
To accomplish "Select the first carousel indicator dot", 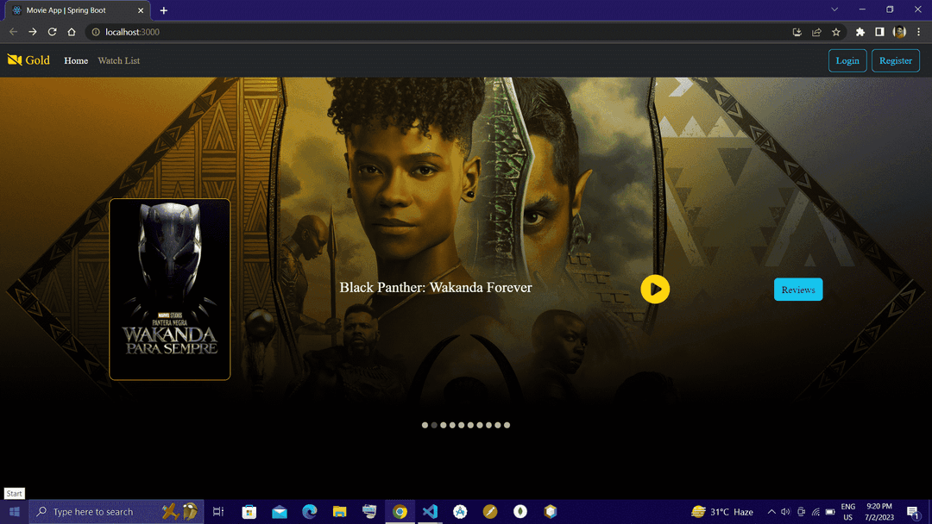I will pos(425,425).
